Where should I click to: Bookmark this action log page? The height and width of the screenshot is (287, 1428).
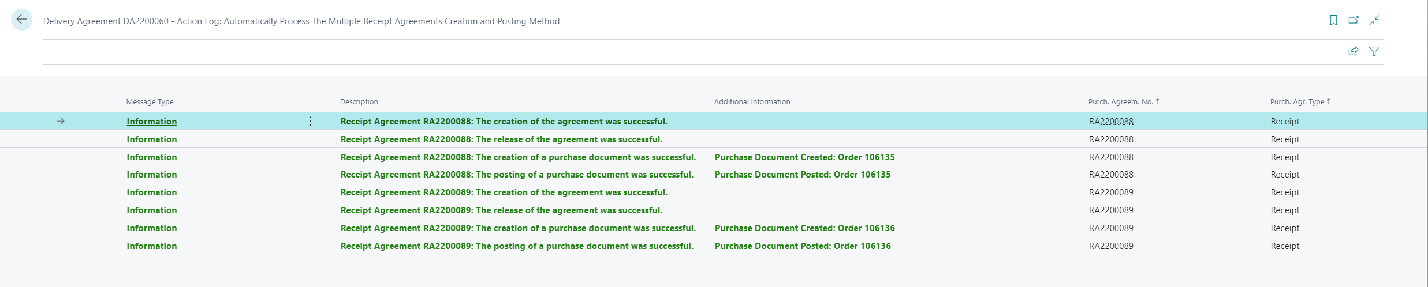coord(1333,20)
